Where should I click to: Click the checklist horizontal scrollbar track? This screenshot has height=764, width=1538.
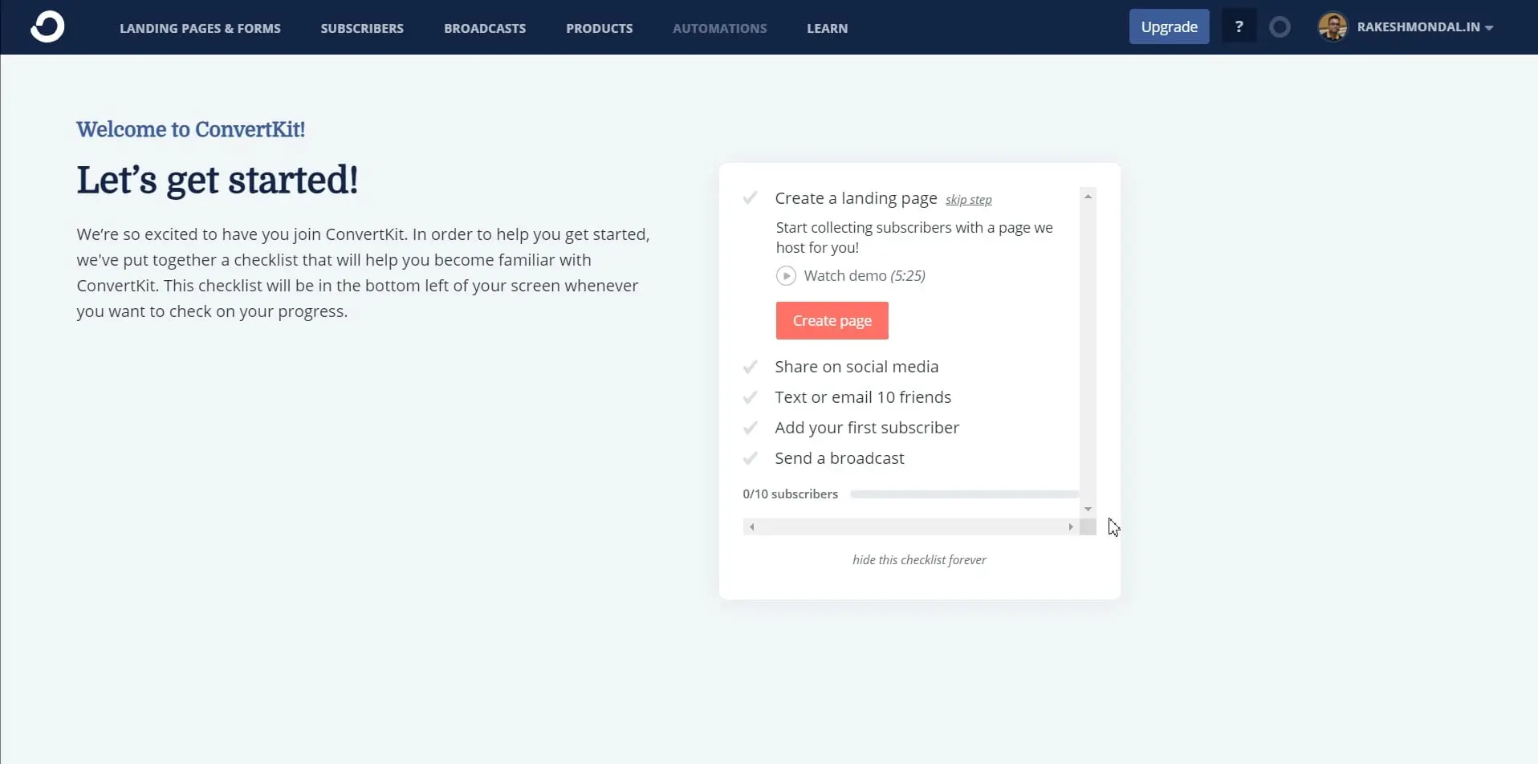click(x=911, y=527)
